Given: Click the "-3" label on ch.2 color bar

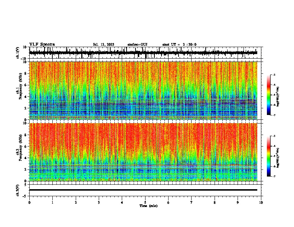Looking at the screenshot, I should pos(274,136).
